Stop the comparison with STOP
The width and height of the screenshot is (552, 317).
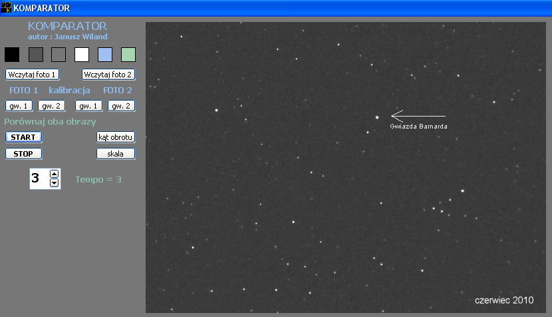pyautogui.click(x=23, y=154)
